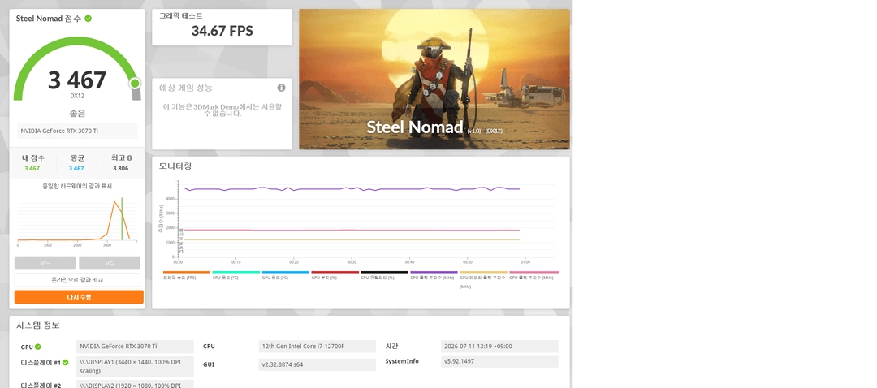877x388 pixels.
Task: Toggle the blue GPU temperature legend
Action: pyautogui.click(x=285, y=275)
